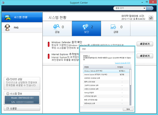Switch to the 상태 tab
The width and height of the screenshot is (158, 115).
point(116,28)
